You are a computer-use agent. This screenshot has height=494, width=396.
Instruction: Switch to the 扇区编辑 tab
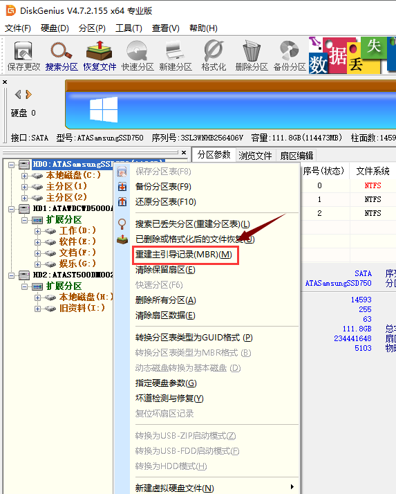click(296, 155)
